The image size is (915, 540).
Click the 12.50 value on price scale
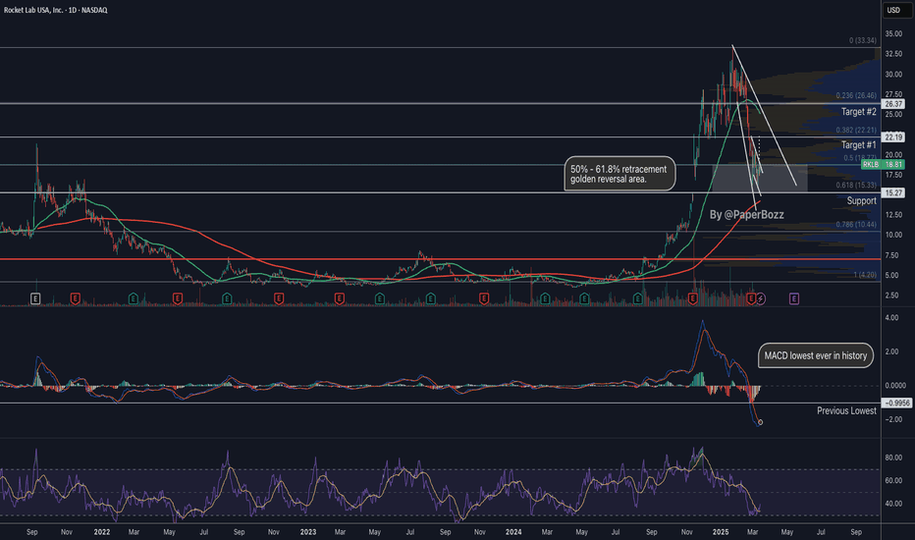coord(893,215)
